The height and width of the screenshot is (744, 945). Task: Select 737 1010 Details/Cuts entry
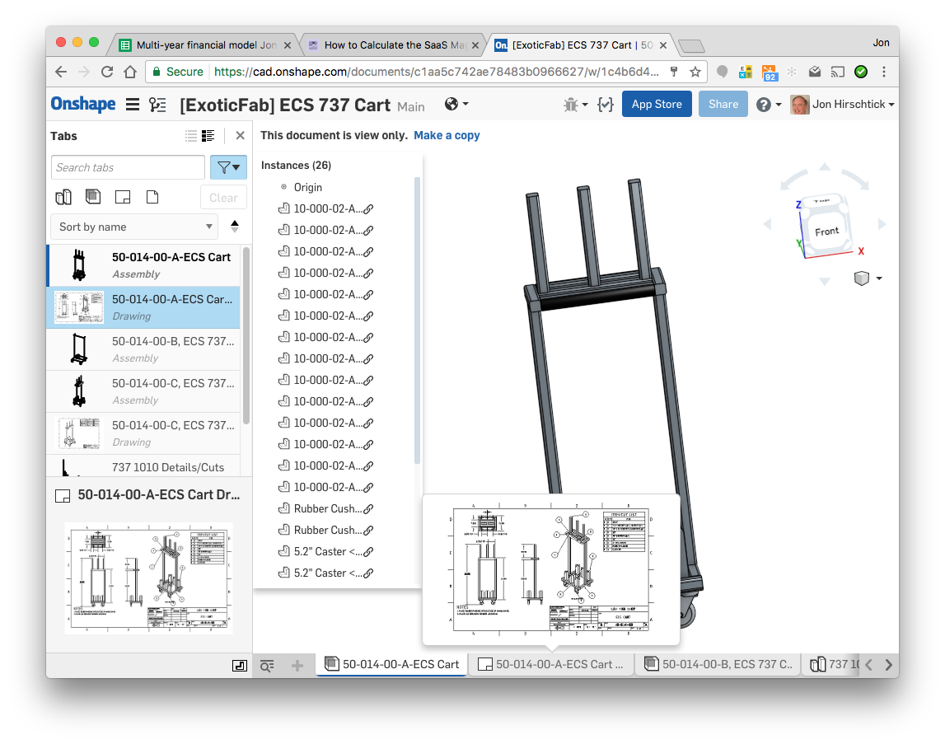[x=143, y=466]
